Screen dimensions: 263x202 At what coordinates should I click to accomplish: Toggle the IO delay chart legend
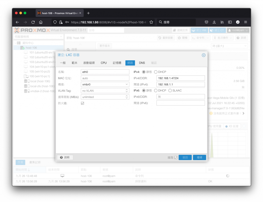pos(232,126)
